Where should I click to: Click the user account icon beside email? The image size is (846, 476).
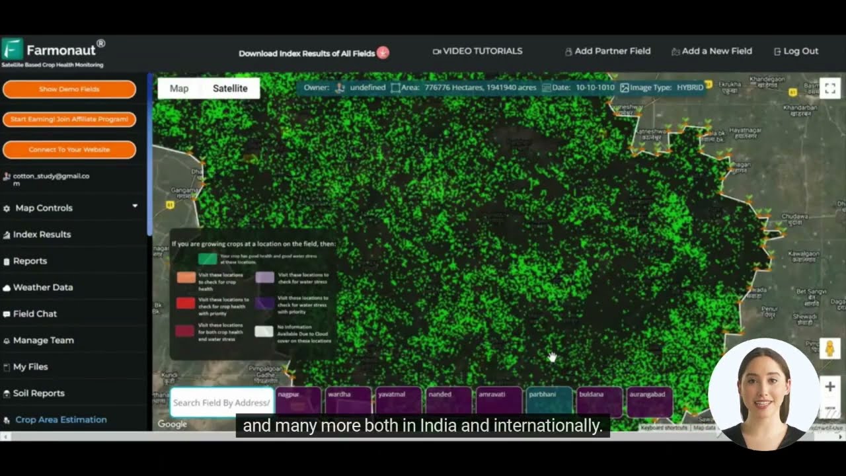click(x=7, y=177)
